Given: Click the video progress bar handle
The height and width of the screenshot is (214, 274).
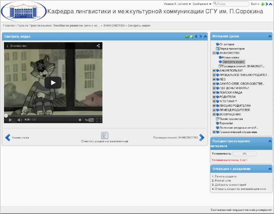Looking at the screenshot, I should tap(6, 116).
